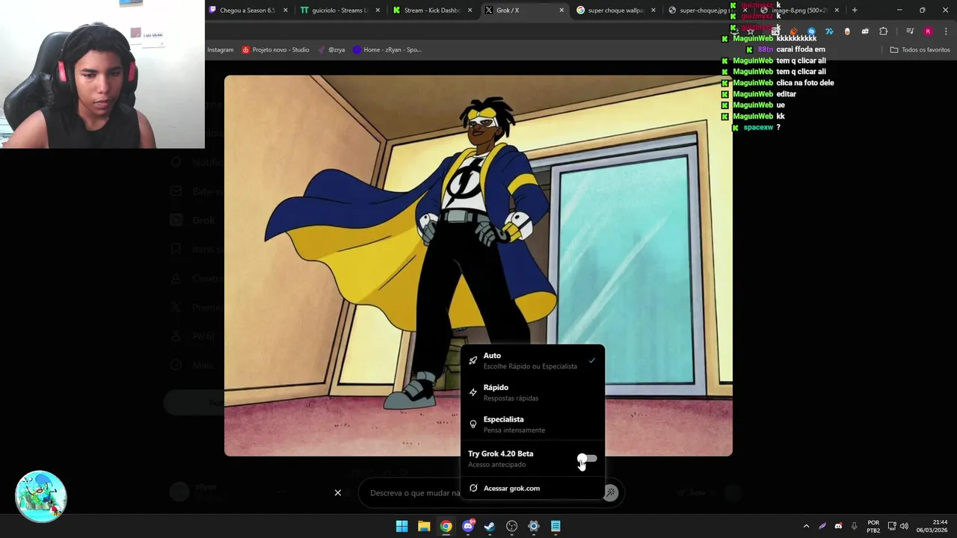Open the clock showing 21:44

(x=932, y=526)
